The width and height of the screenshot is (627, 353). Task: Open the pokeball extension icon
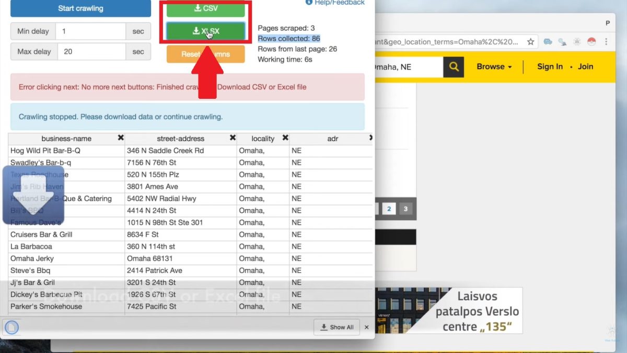pyautogui.click(x=591, y=41)
